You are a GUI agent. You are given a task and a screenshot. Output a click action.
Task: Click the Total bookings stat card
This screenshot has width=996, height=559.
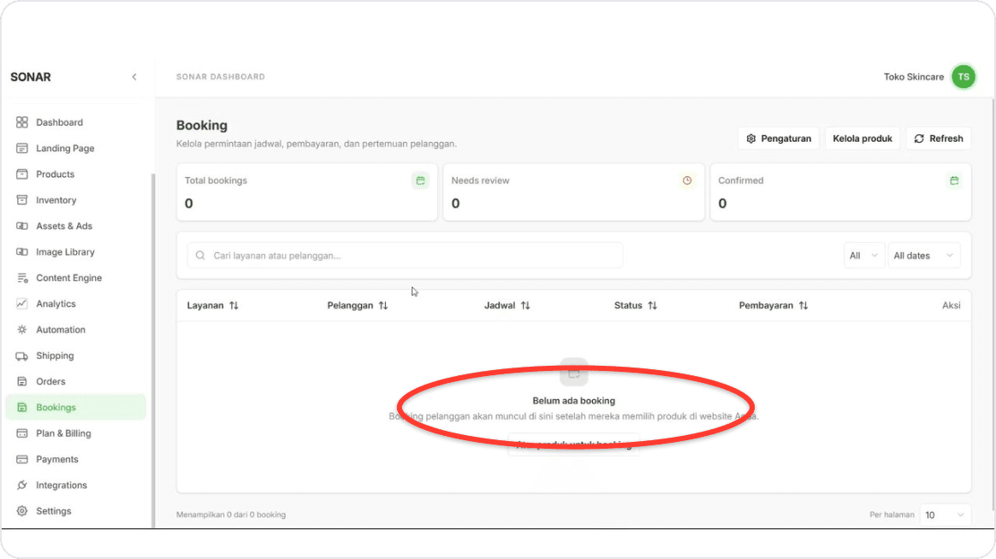[x=307, y=192]
